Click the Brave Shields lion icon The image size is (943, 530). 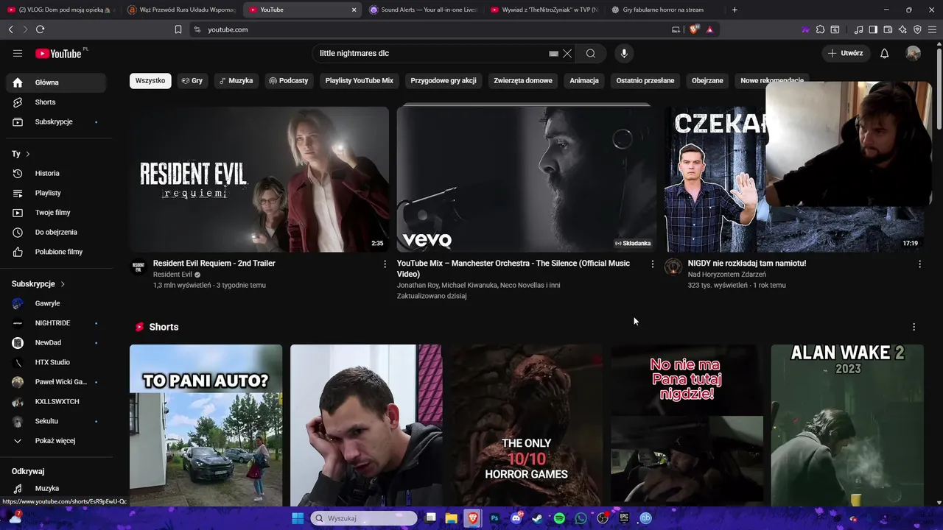point(693,29)
